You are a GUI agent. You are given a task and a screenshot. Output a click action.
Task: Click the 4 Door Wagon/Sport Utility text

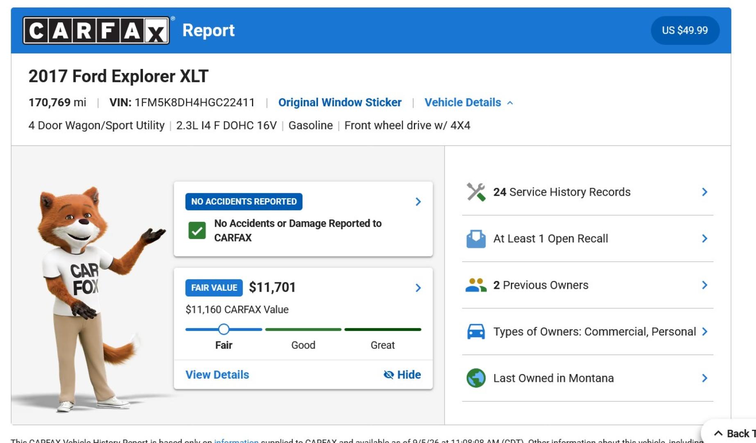click(x=96, y=126)
